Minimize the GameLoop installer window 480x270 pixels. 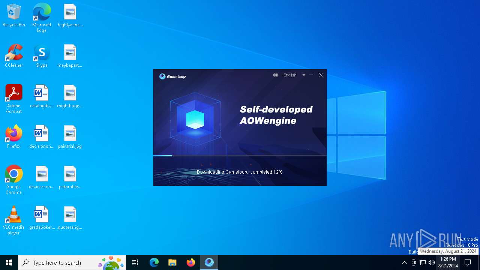pyautogui.click(x=311, y=75)
